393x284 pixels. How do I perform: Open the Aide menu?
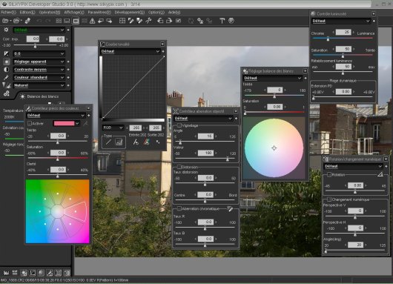(x=174, y=13)
